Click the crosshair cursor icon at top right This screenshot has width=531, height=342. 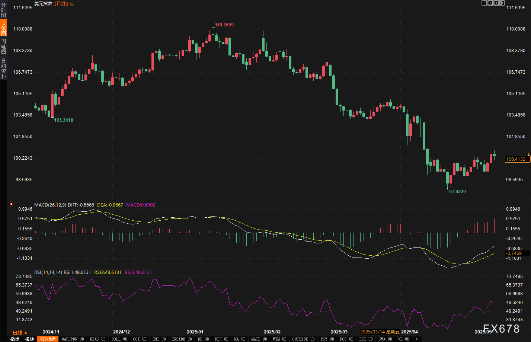484,3
